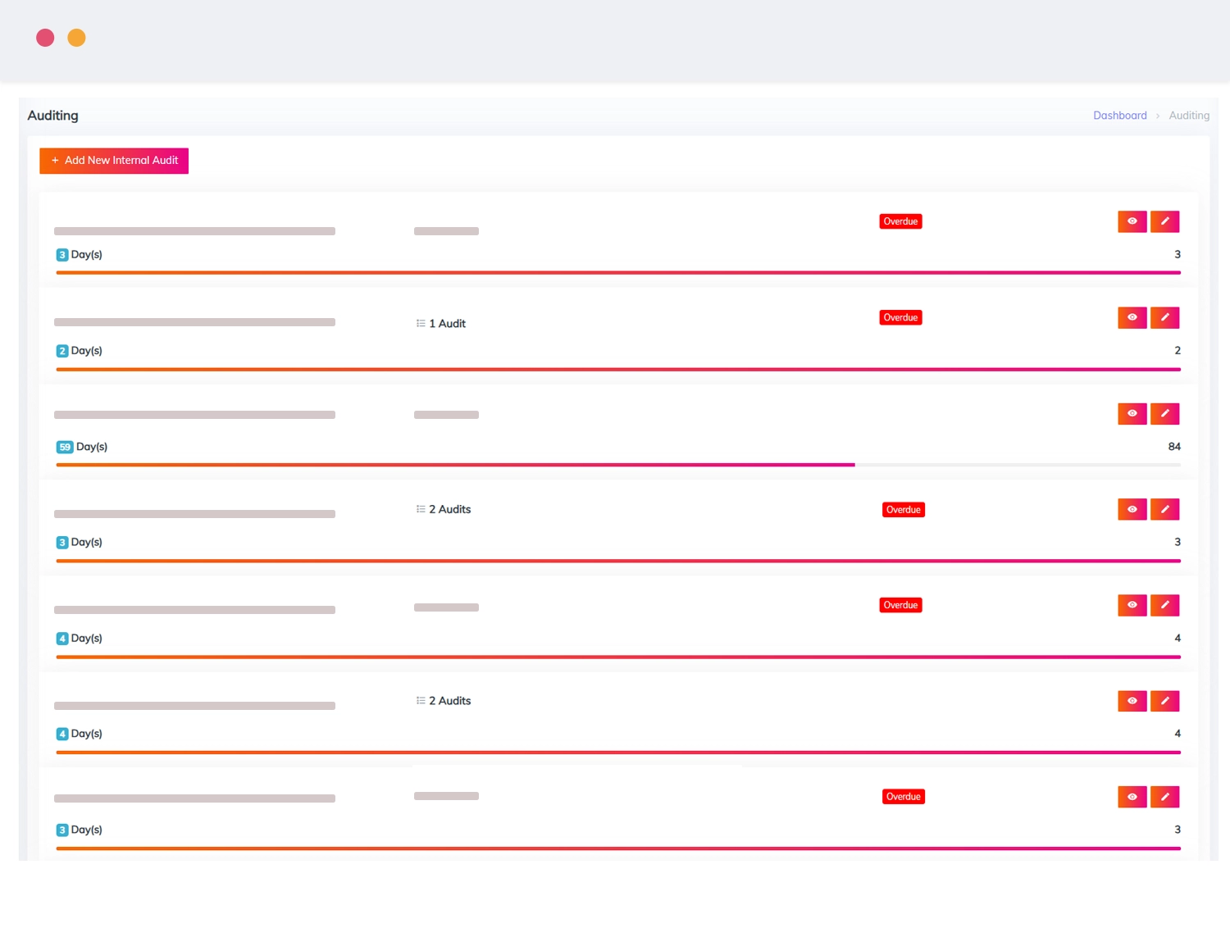Viewport: 1230px width, 928px height.
Task: Edit the overdue row with 2 Audits
Action: pos(1164,509)
